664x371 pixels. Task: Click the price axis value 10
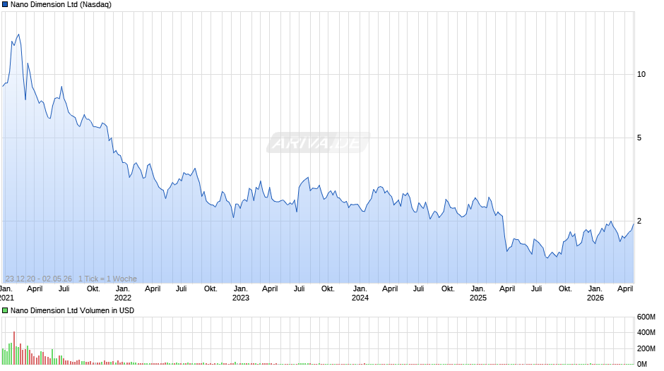click(641, 75)
